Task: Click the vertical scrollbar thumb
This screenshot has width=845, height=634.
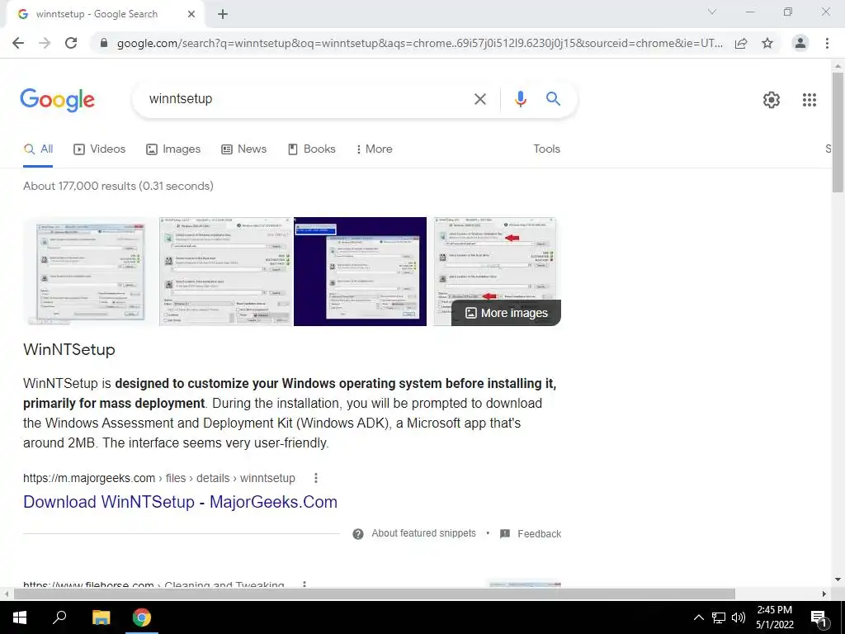Action: [x=838, y=132]
